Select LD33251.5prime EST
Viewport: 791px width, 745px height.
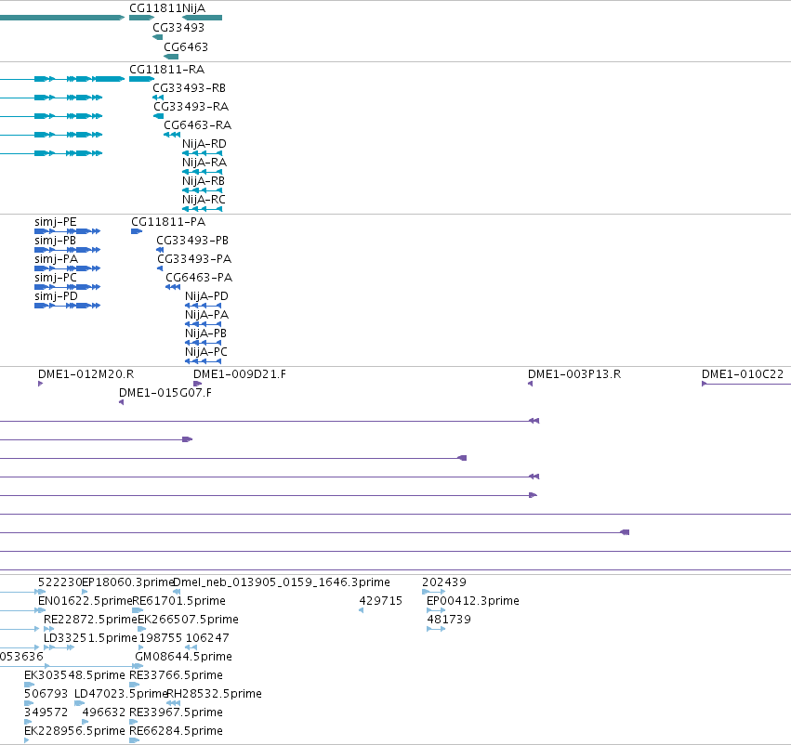tap(90, 638)
